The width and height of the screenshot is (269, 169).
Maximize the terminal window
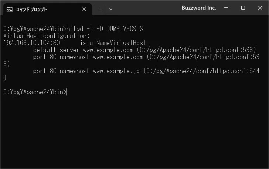tap(243, 8)
